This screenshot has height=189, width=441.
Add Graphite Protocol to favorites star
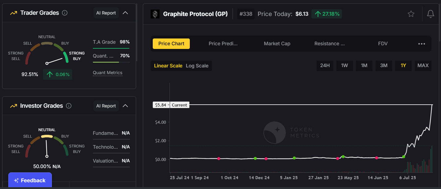[x=411, y=14]
